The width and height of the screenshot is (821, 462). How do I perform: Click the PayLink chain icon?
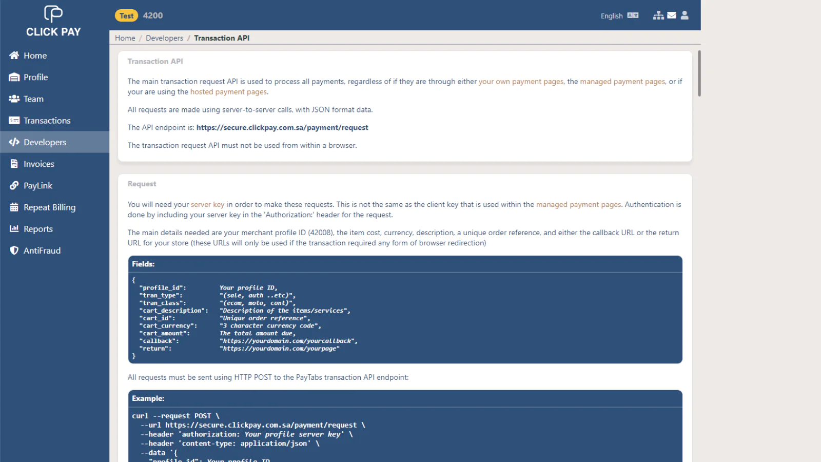[x=14, y=186]
